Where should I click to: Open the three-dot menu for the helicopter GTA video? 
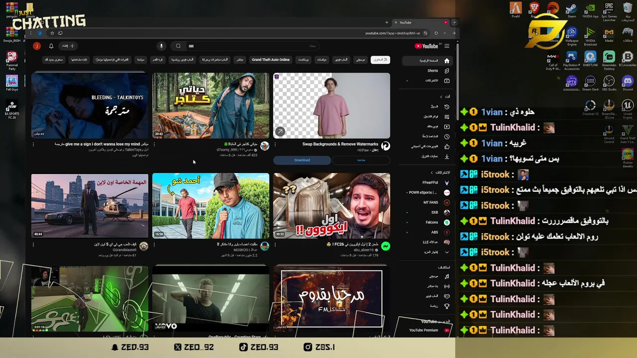click(x=33, y=245)
